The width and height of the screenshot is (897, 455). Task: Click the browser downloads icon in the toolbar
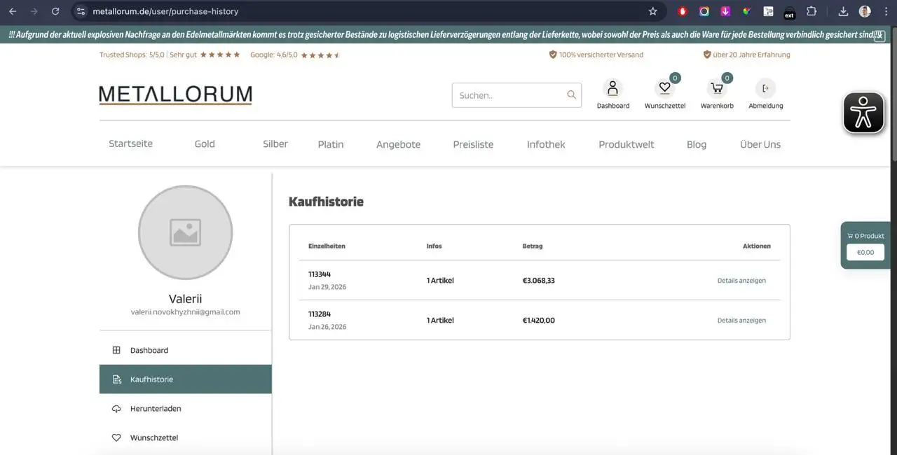point(843,11)
